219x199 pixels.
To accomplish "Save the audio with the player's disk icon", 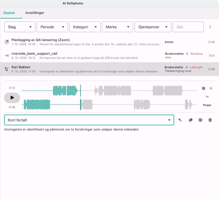I will (x=204, y=88).
